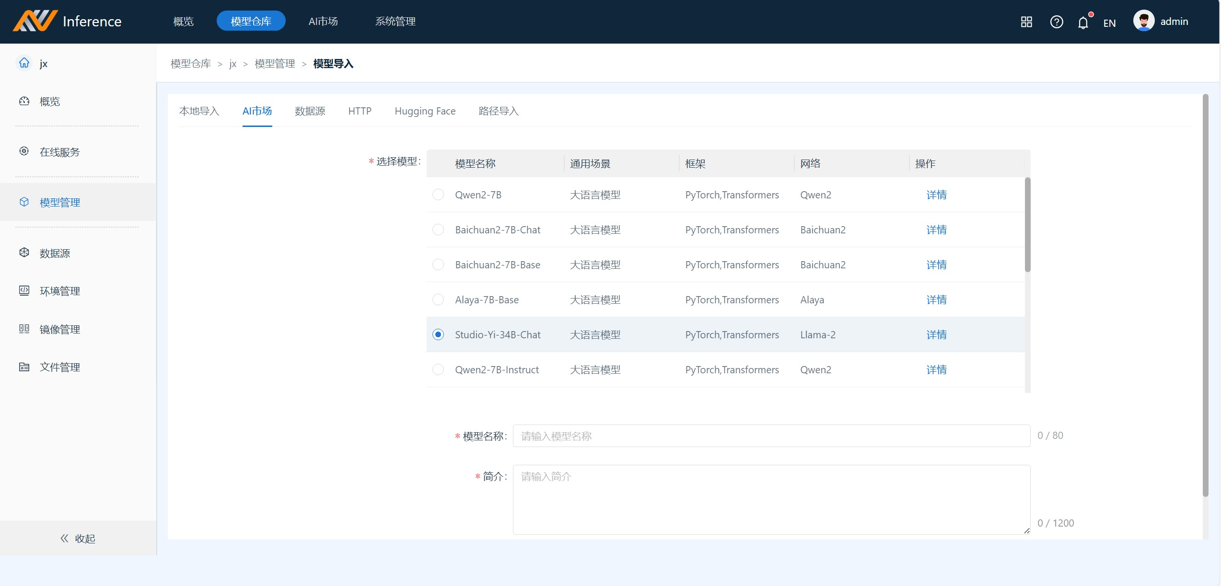This screenshot has width=1221, height=586.
Task: Open 系统管理 in the top menu
Action: click(395, 22)
